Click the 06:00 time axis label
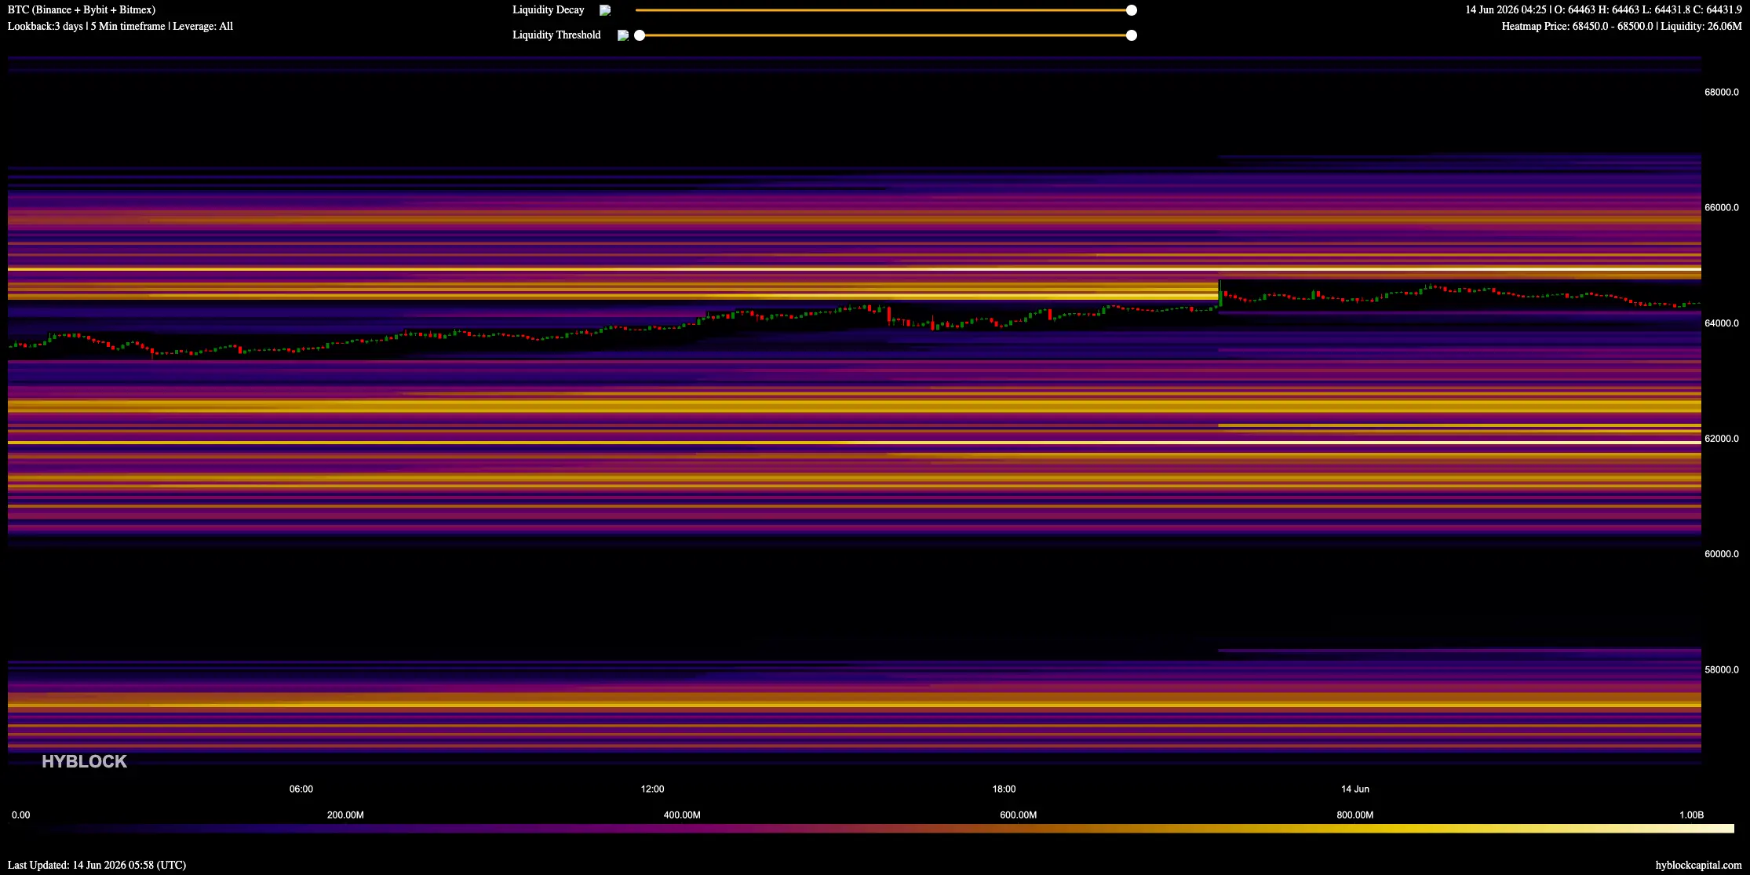 click(x=301, y=789)
